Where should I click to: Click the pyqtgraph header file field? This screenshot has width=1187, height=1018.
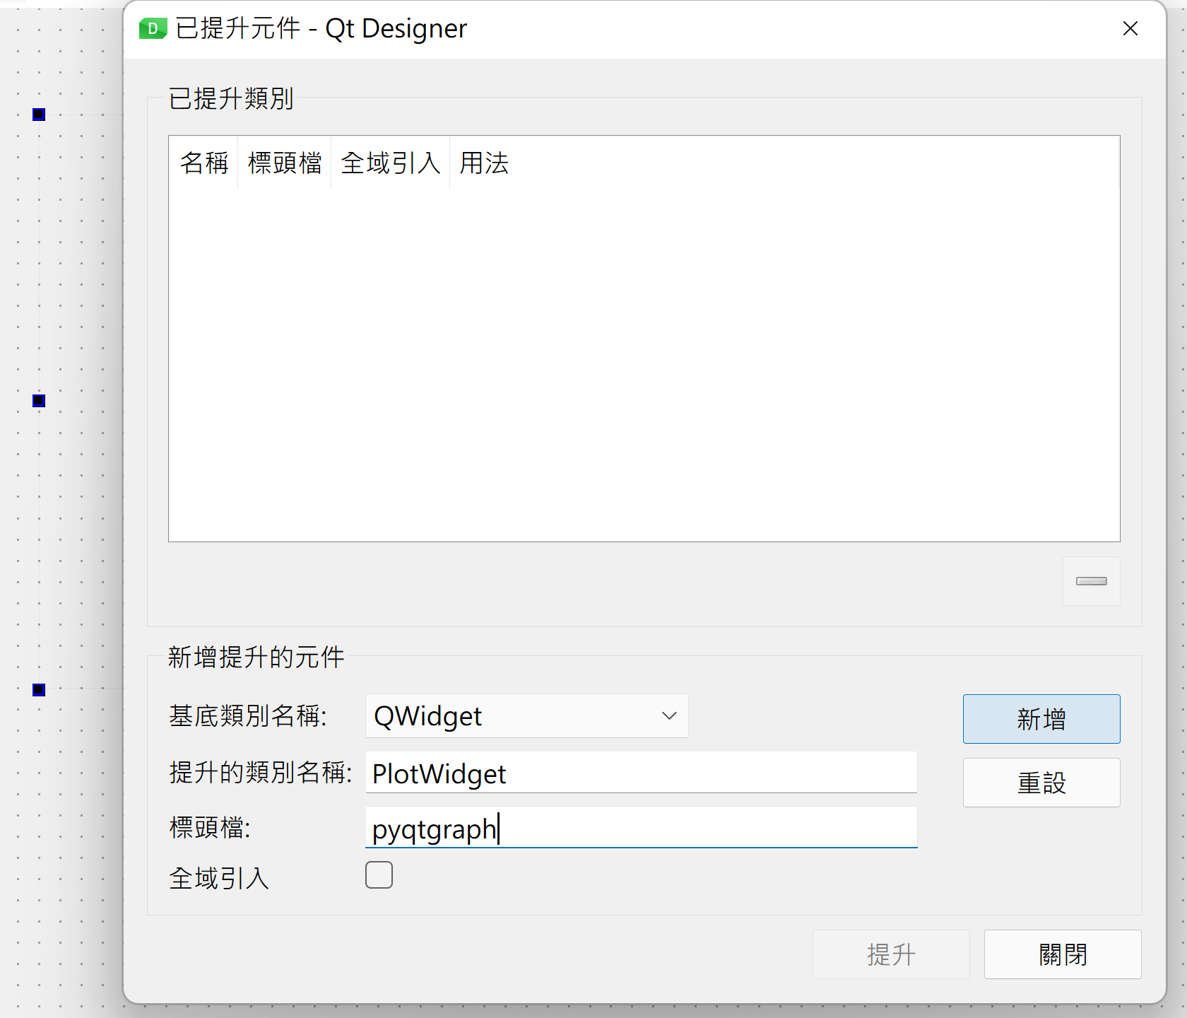pyautogui.click(x=640, y=829)
